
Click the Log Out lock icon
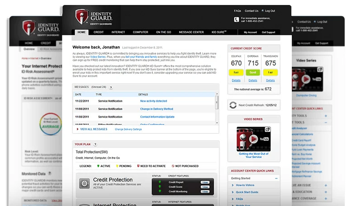(262, 11)
